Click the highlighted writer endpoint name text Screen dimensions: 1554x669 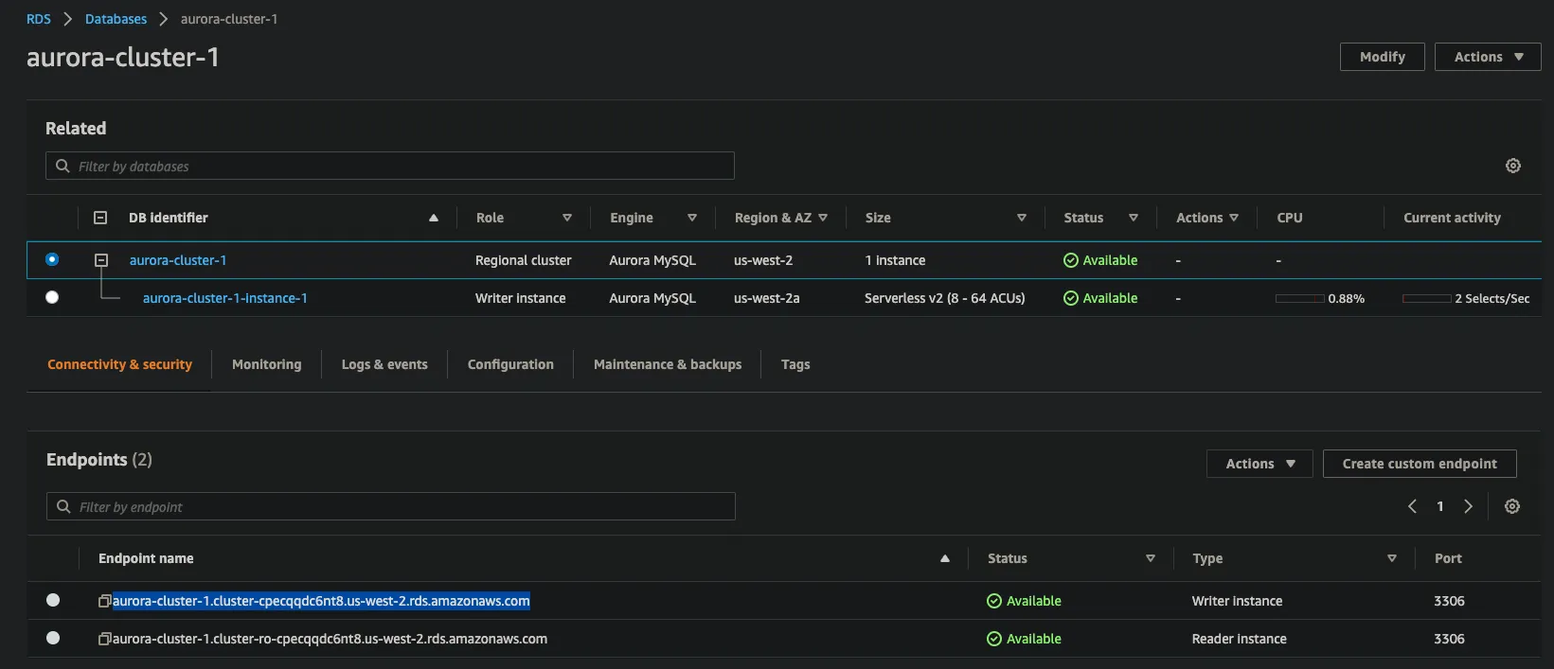[x=321, y=601]
